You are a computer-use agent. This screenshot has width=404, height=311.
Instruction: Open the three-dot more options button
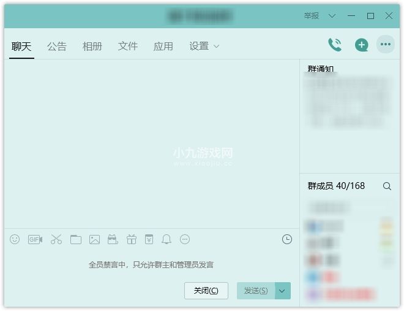tap(386, 44)
